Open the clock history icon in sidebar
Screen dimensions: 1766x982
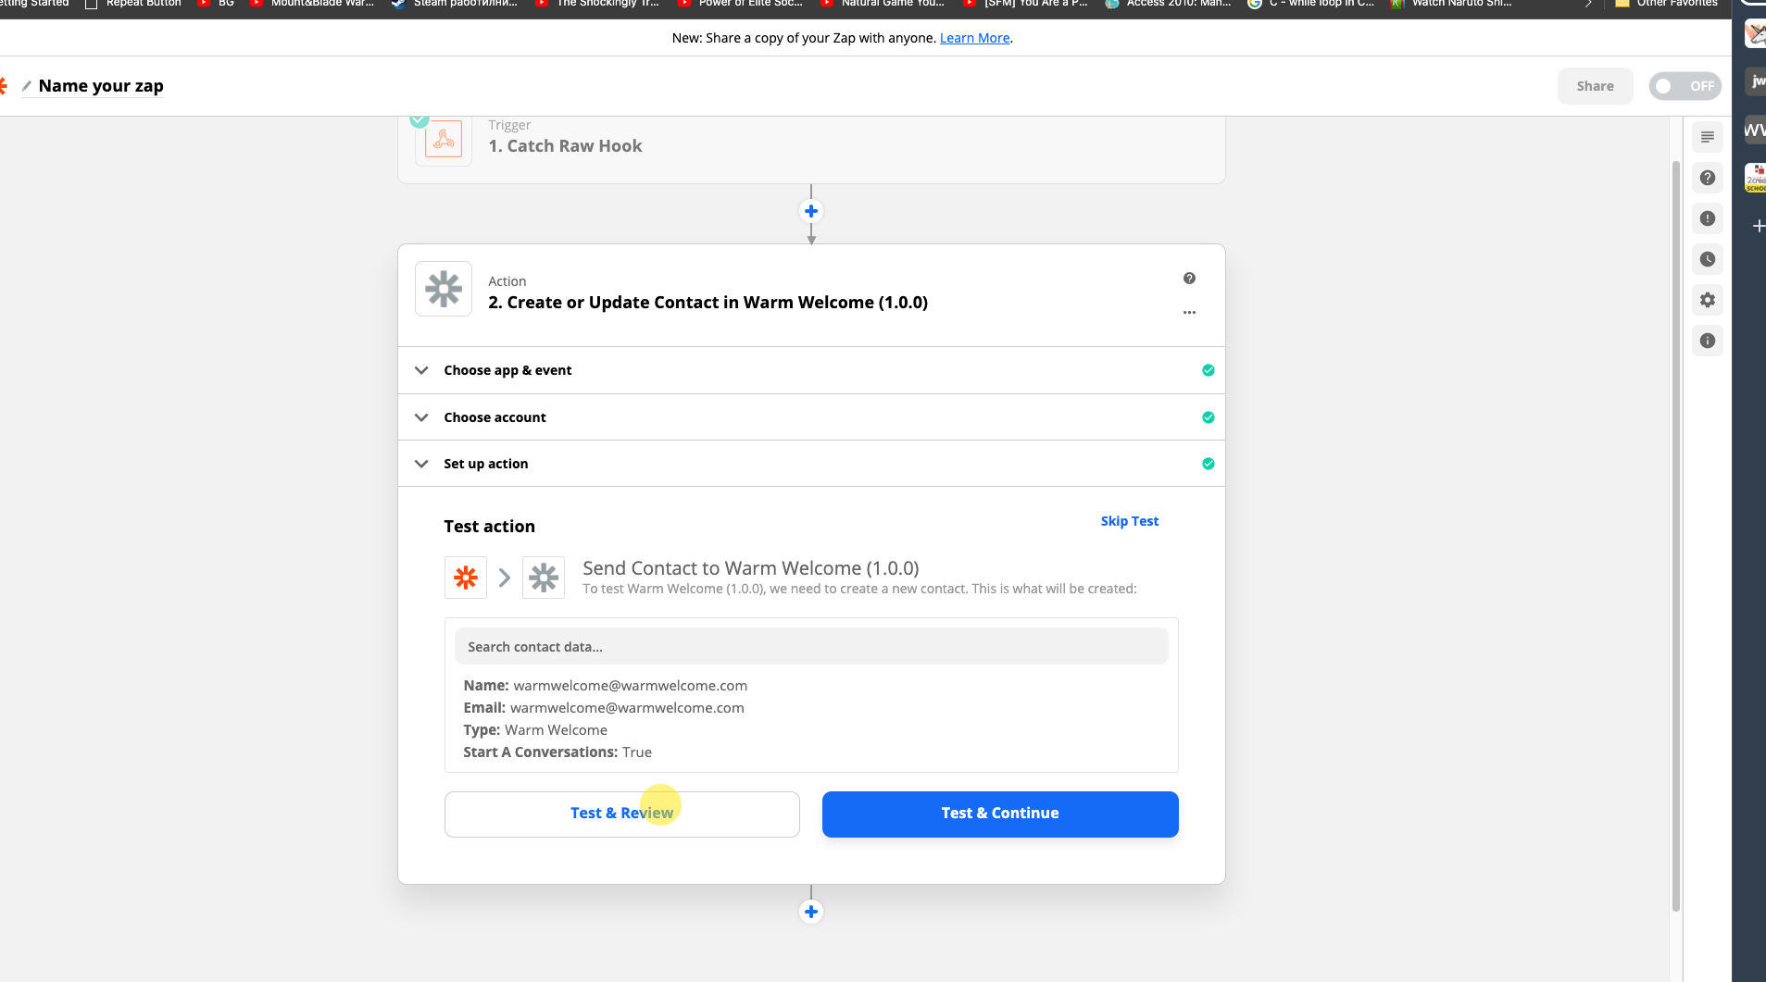tap(1708, 259)
